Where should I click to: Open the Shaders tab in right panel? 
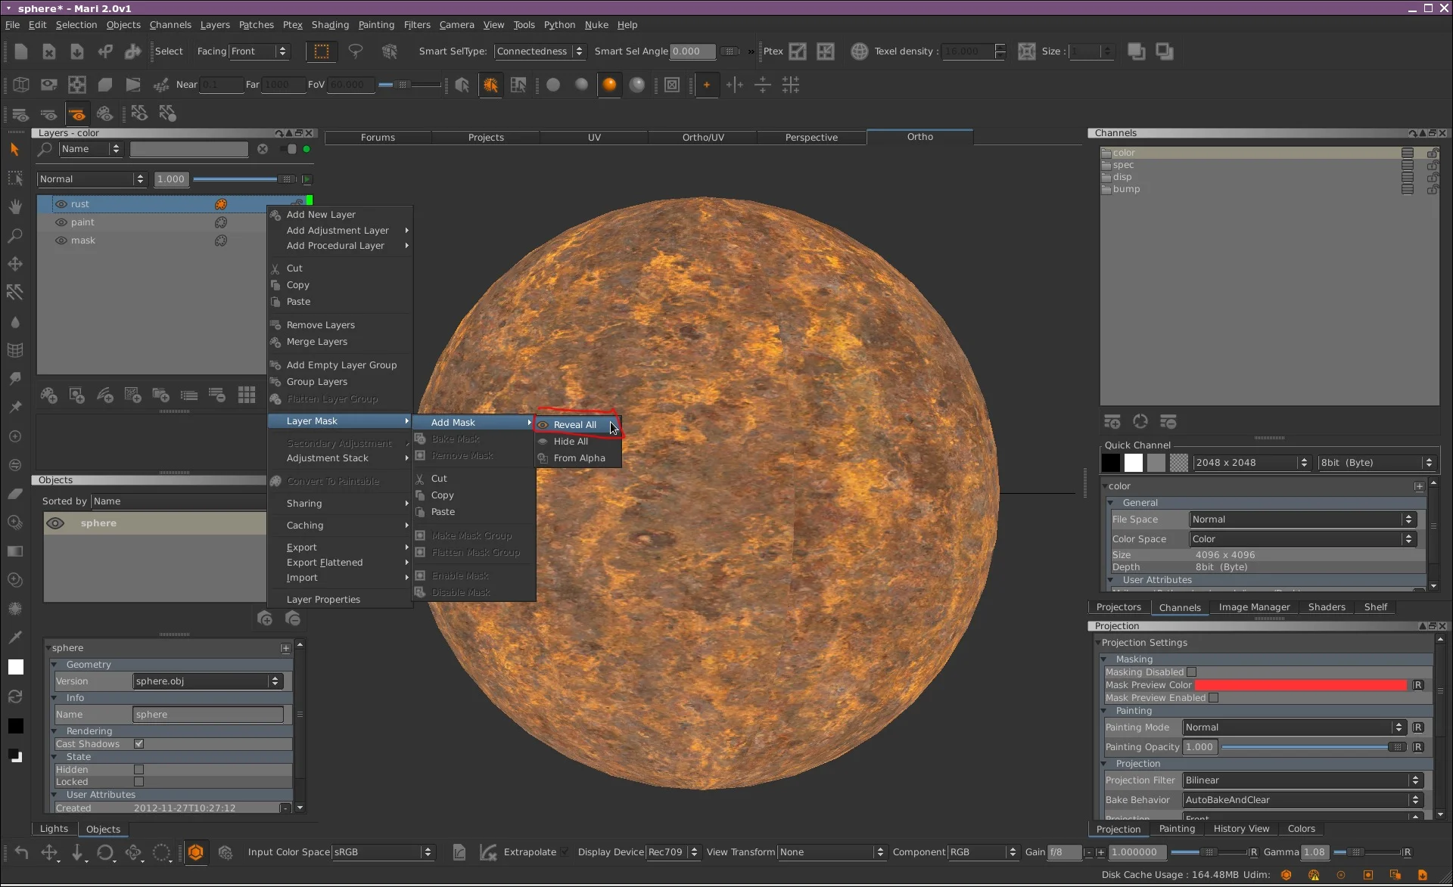[1326, 607]
